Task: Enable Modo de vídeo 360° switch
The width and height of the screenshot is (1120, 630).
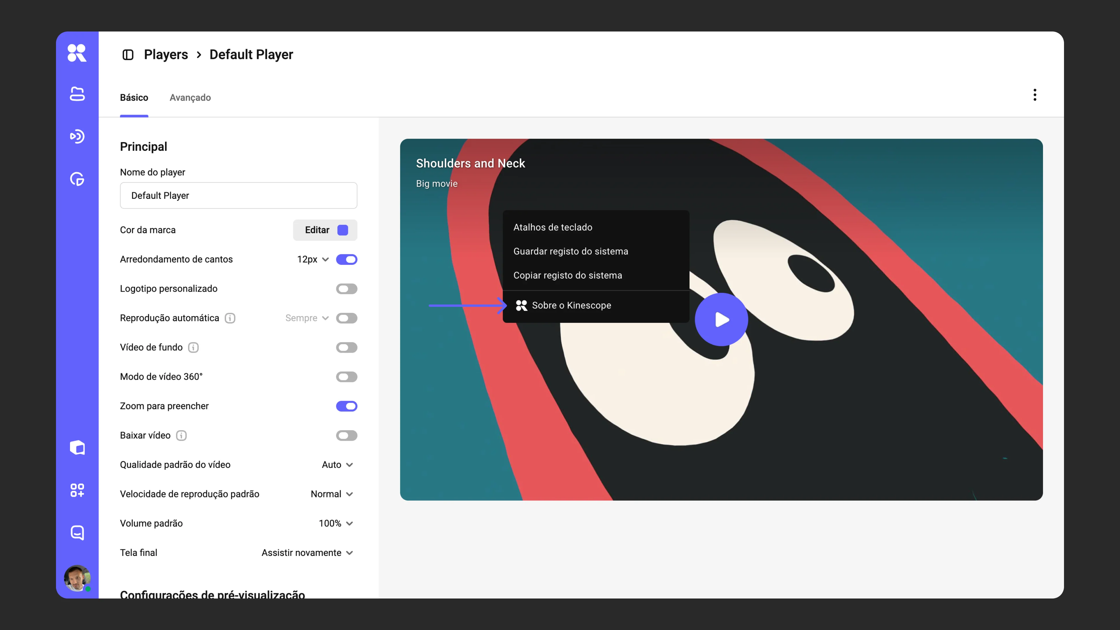Action: pyautogui.click(x=346, y=377)
